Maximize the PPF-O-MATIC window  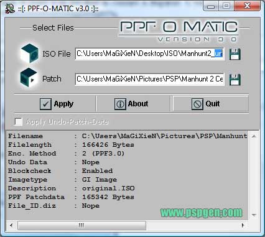tap(226, 6)
